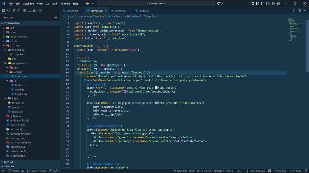The width and height of the screenshot is (309, 173).
Task: Switch to the page.tsx tab
Action: click(144, 11)
